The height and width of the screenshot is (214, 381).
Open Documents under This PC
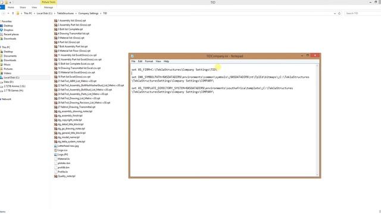pos(10,56)
